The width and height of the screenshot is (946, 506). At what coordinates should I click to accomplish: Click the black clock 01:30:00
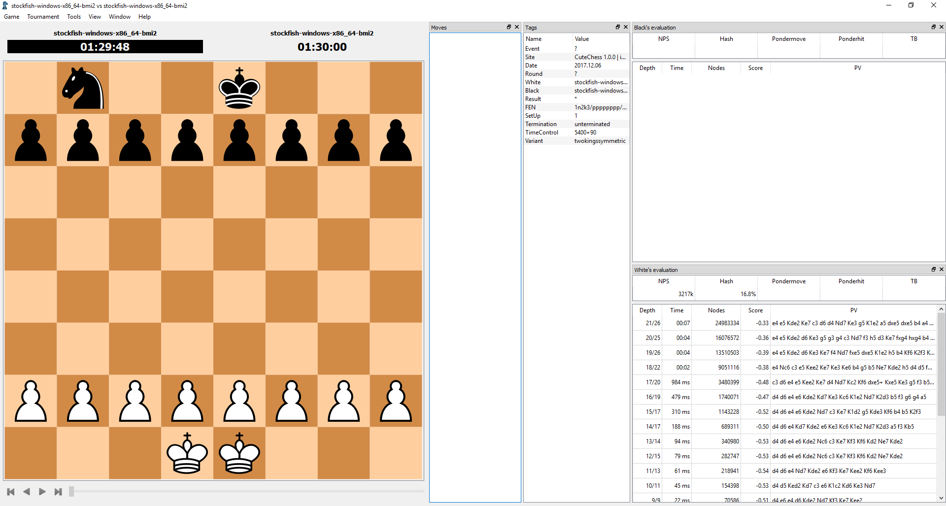(x=322, y=47)
